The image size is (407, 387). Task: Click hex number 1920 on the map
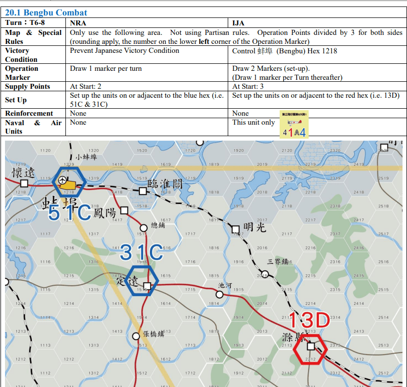point(239,150)
